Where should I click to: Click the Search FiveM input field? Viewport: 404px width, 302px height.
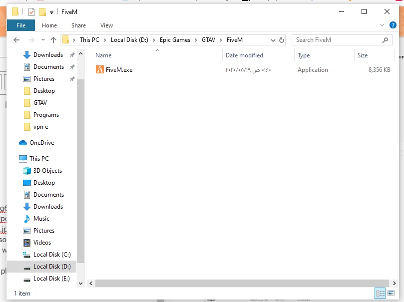pos(337,40)
